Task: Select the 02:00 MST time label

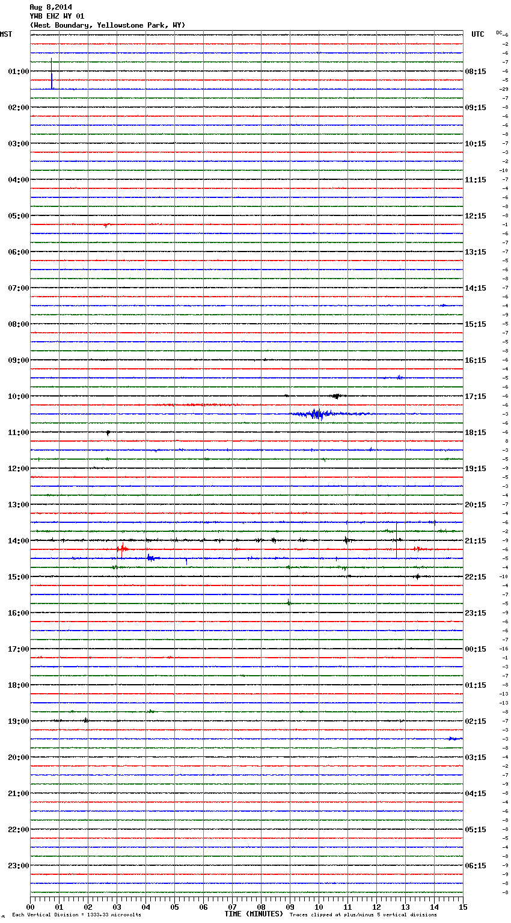Action: click(18, 108)
